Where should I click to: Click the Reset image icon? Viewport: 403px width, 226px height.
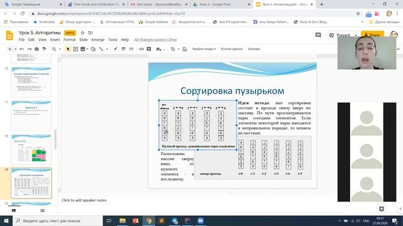click(184, 49)
